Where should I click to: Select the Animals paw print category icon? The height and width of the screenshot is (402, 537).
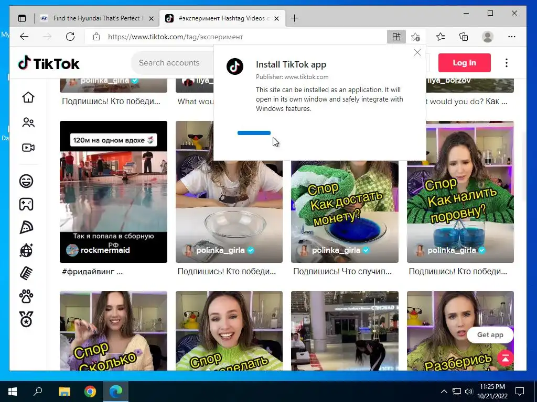(26, 296)
